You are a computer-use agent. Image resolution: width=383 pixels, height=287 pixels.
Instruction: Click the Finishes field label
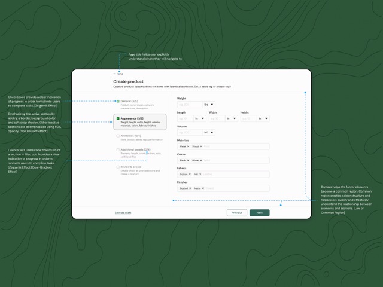coord(182,182)
